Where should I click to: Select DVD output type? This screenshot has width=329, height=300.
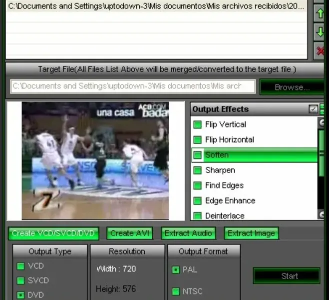(x=20, y=295)
